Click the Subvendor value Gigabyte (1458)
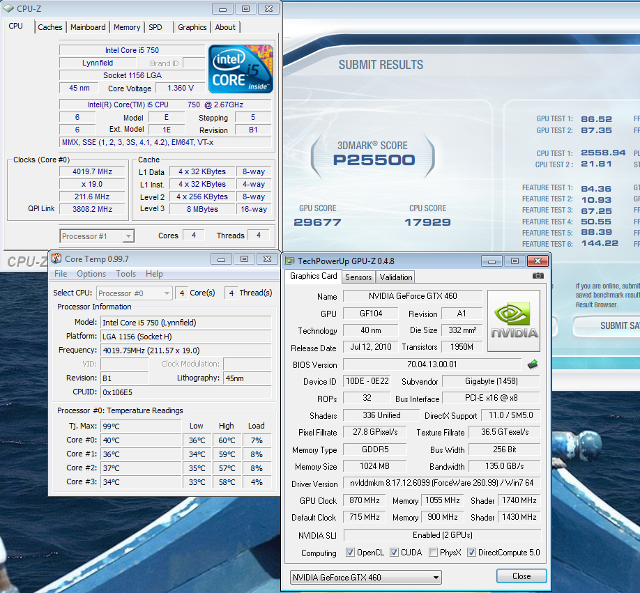640x593 pixels. click(x=492, y=381)
